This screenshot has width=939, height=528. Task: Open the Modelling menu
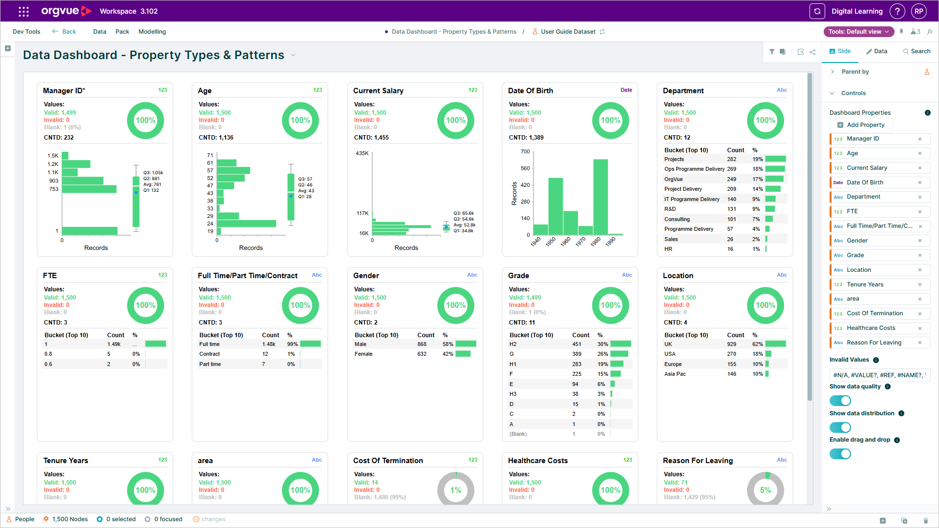coord(152,32)
